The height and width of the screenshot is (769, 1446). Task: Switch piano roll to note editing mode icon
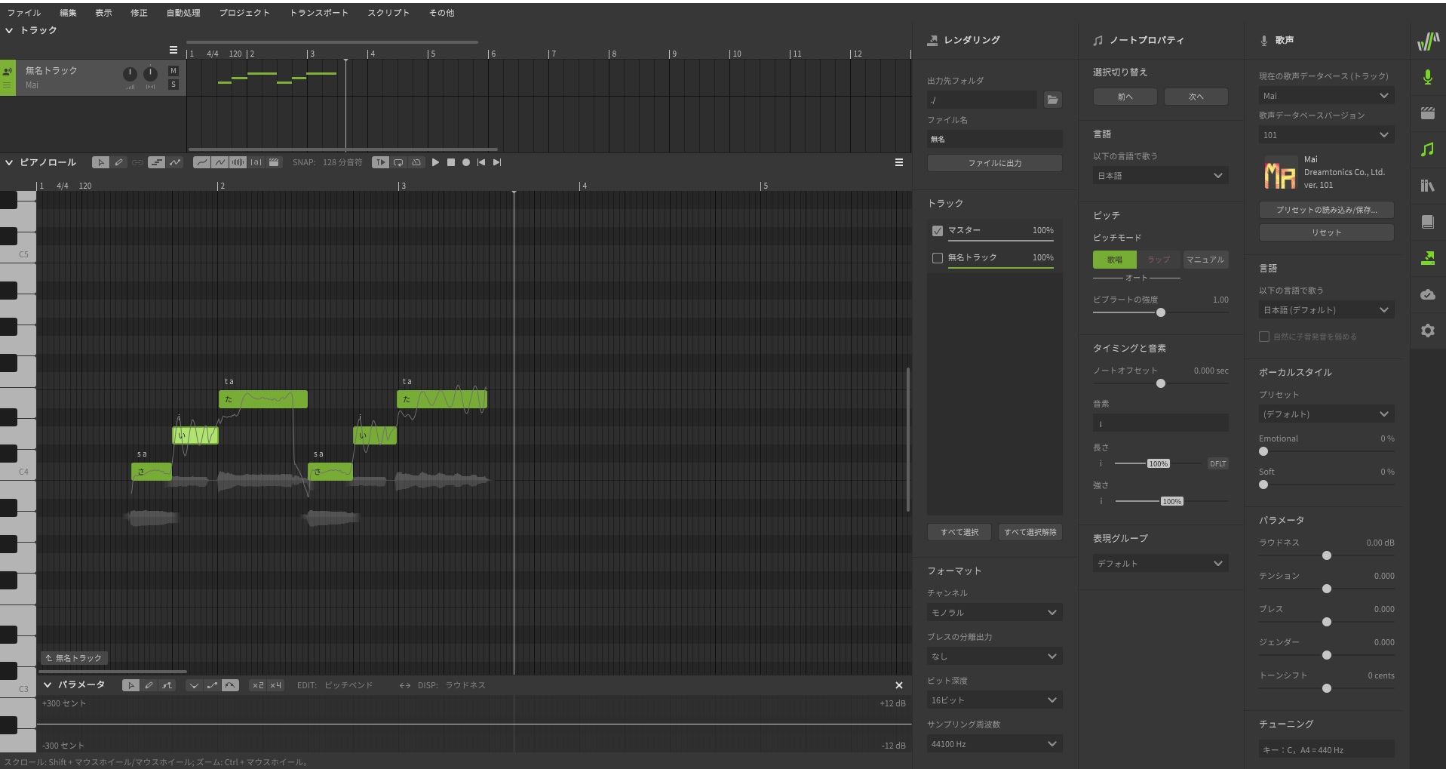point(156,162)
